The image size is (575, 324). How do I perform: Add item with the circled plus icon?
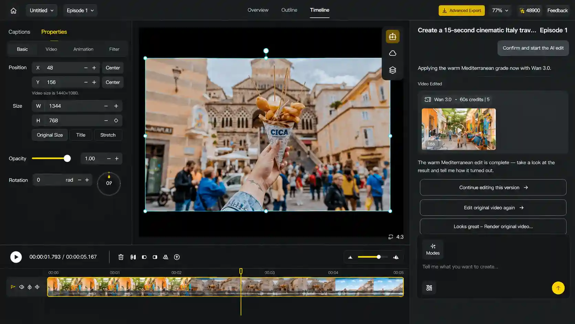(177, 257)
